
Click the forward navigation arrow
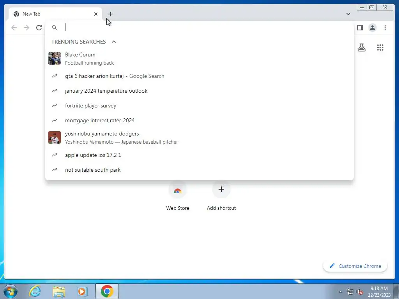[26, 28]
